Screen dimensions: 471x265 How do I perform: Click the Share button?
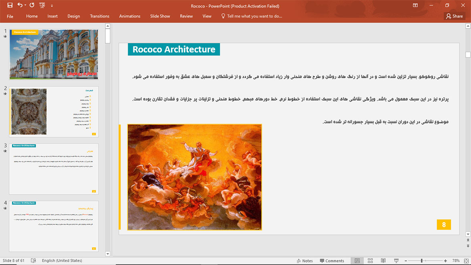coord(455,16)
